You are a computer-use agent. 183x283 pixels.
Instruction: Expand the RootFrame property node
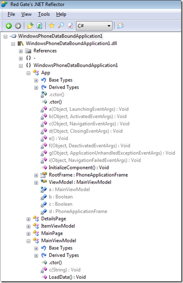(36, 175)
